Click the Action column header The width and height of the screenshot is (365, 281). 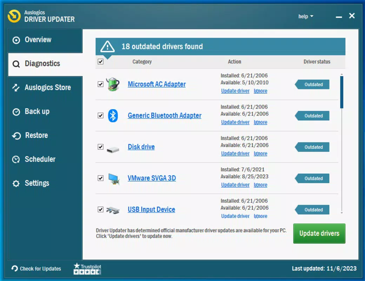[x=234, y=62]
